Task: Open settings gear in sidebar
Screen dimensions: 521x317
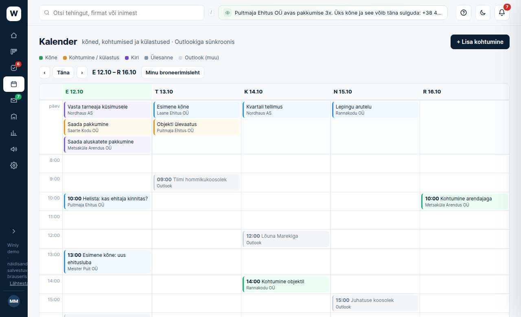Action: (14, 165)
